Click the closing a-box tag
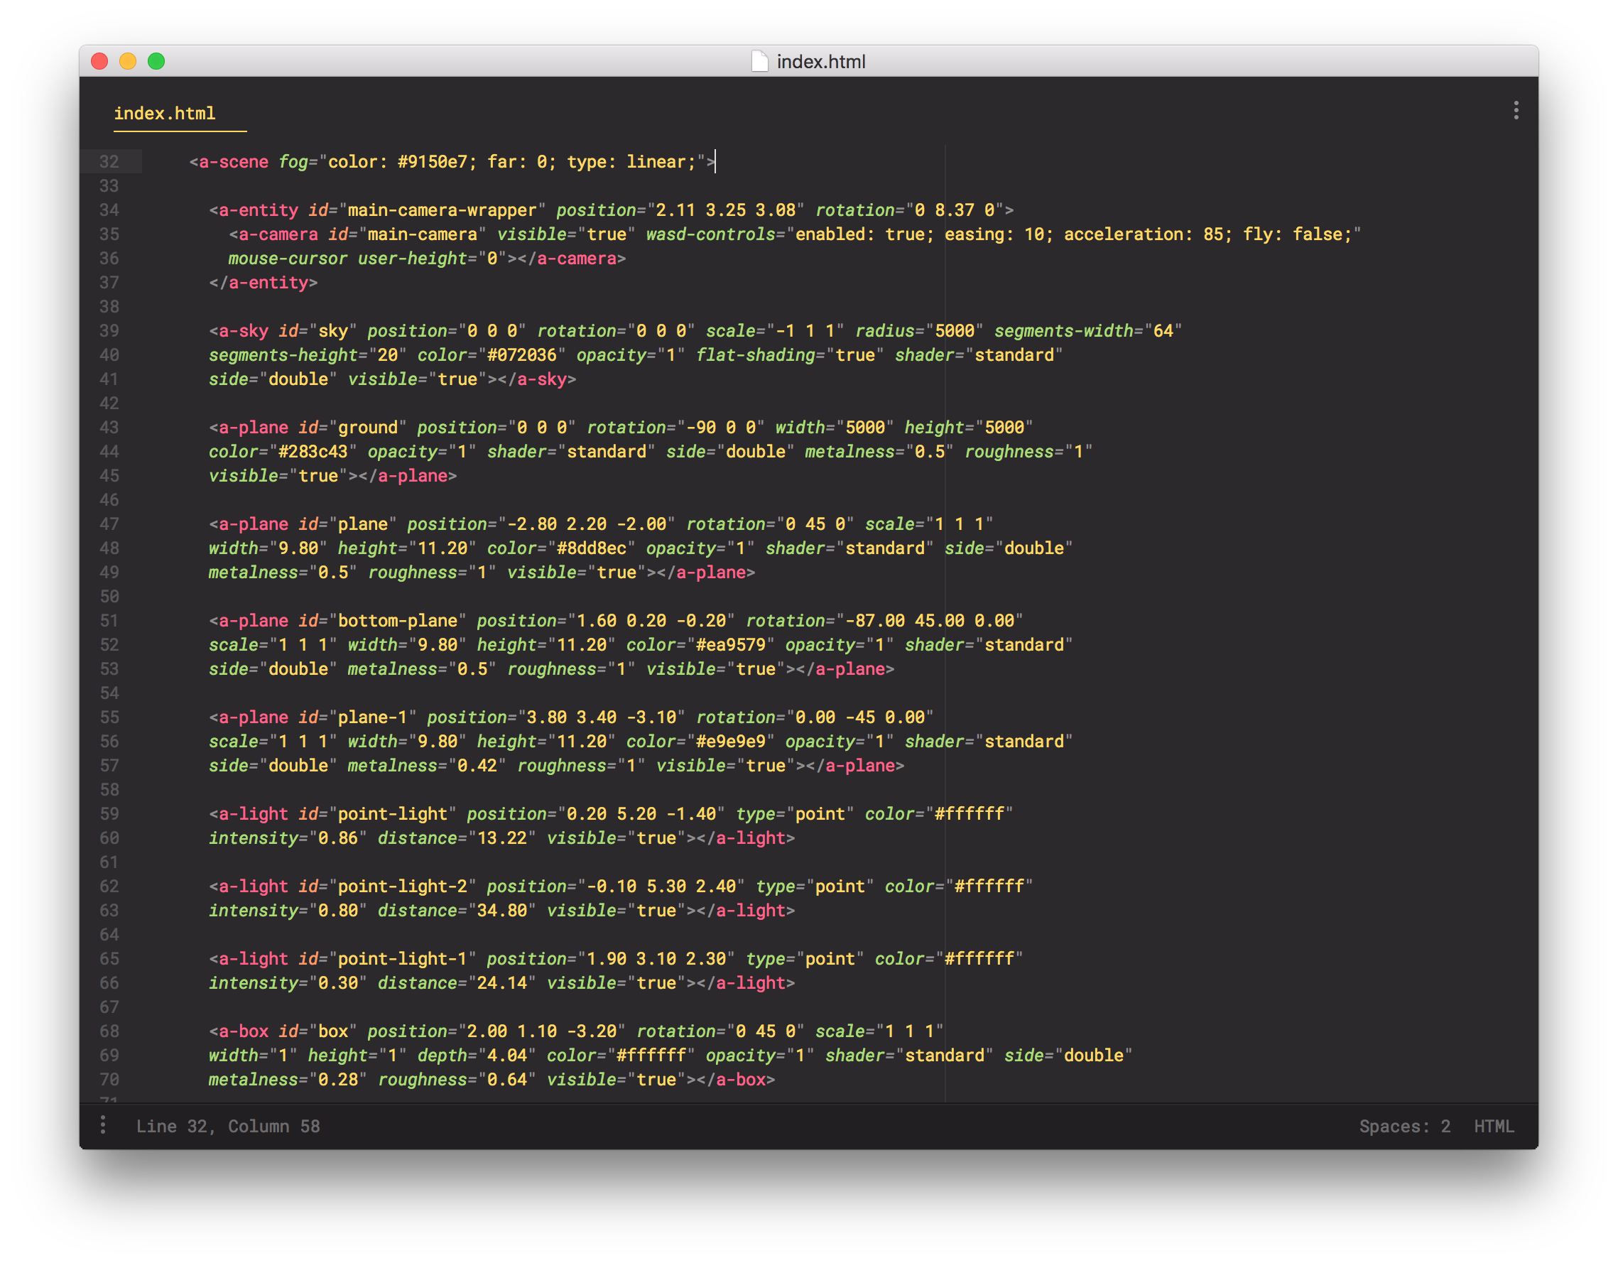Viewport: 1618px width, 1263px height. pos(730,1079)
